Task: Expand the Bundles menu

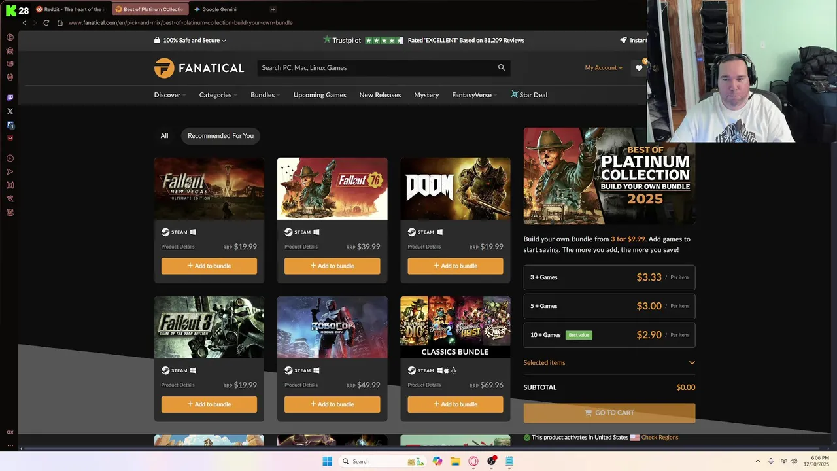Action: (x=265, y=95)
